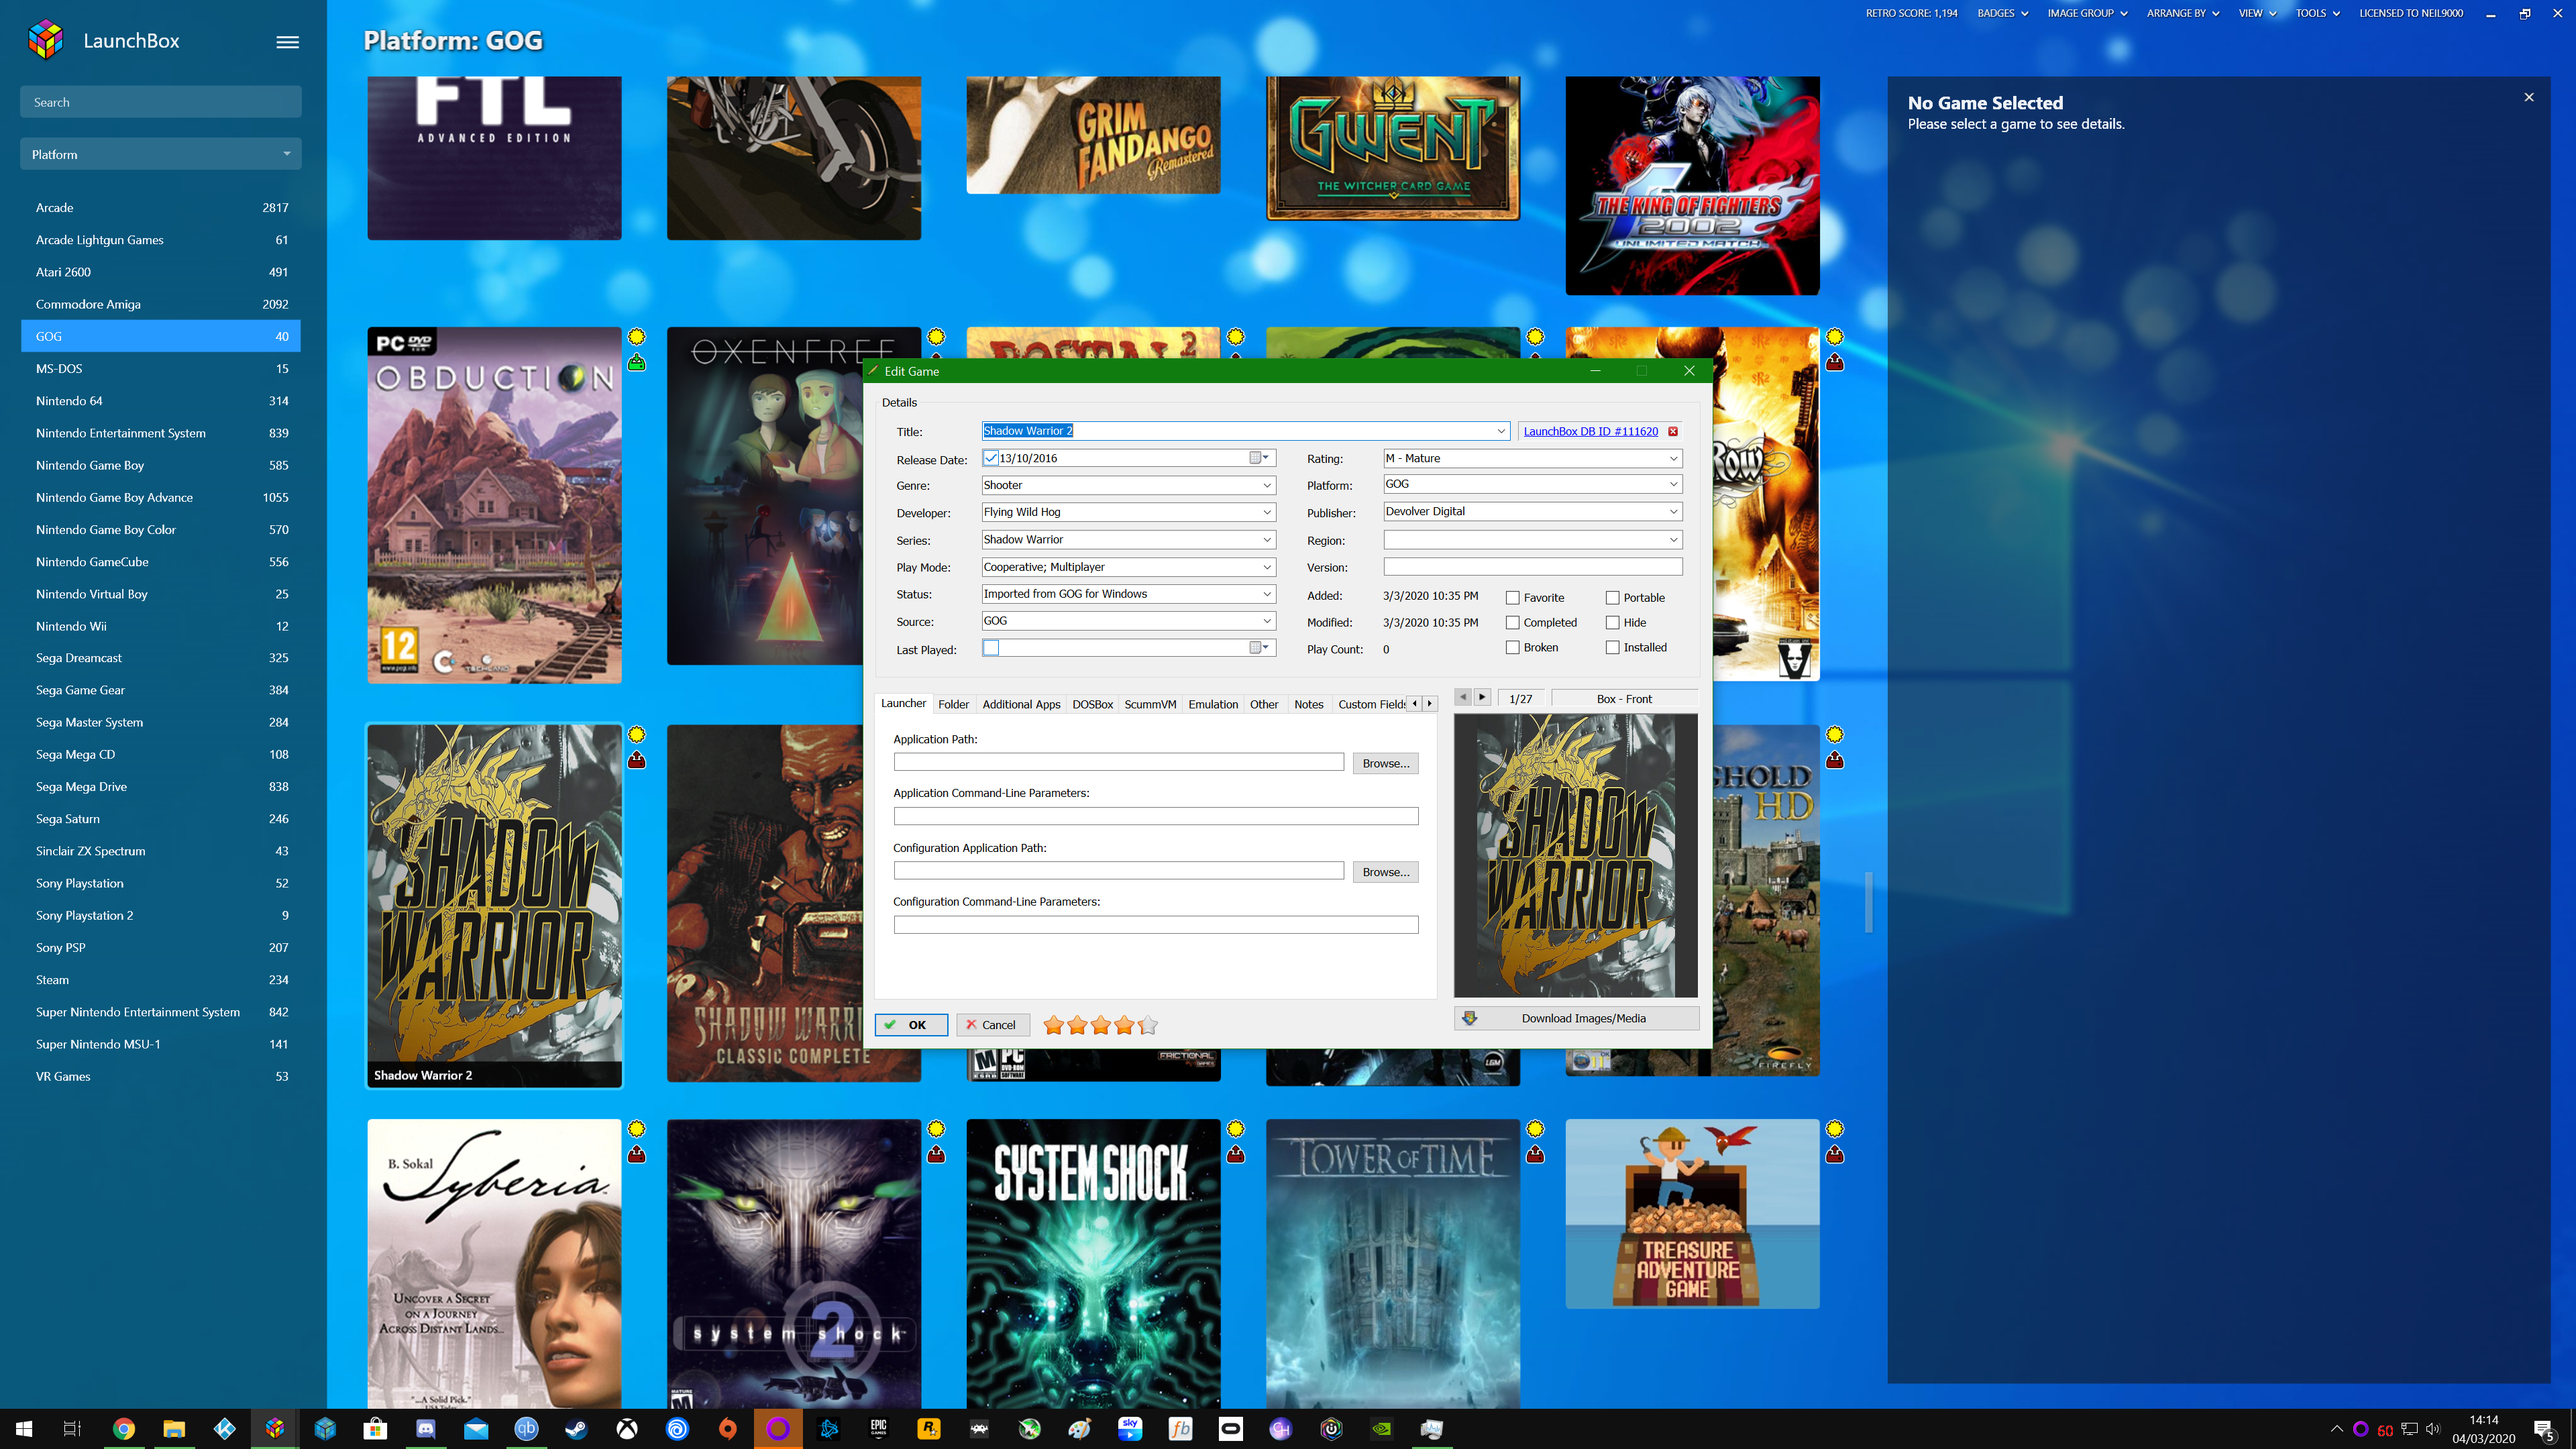Open the Platform filter dropdown in sidebar
The width and height of the screenshot is (2576, 1449).
coord(161,154)
